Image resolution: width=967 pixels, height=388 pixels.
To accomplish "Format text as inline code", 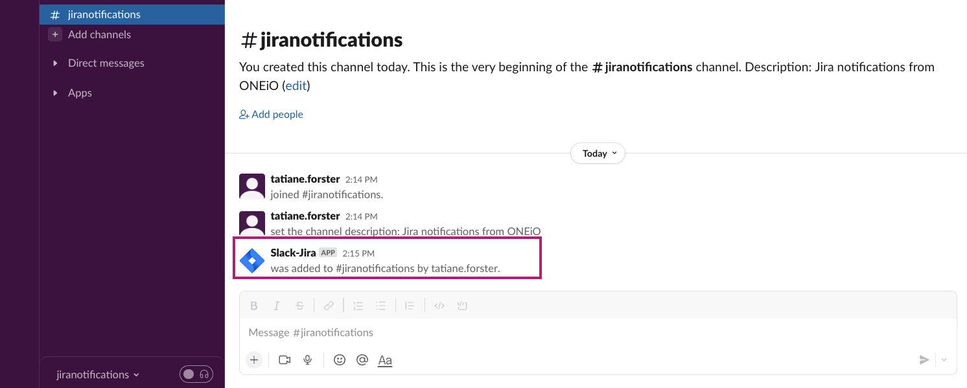I will 439,306.
